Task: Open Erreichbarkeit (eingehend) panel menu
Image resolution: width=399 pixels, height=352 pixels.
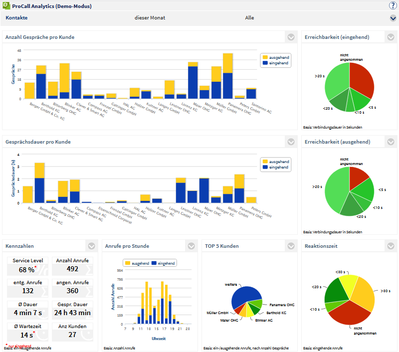Action: click(x=391, y=37)
